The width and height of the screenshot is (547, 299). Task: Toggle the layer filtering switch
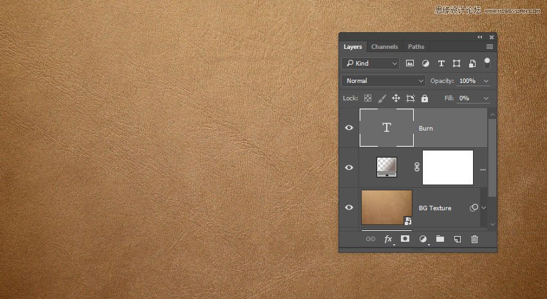487,63
